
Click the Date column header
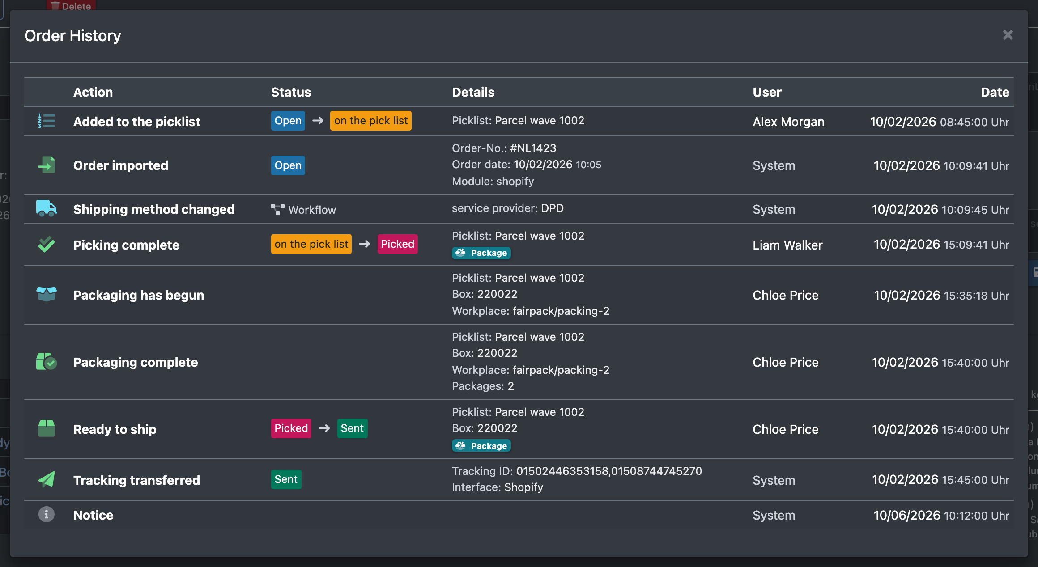tap(995, 92)
